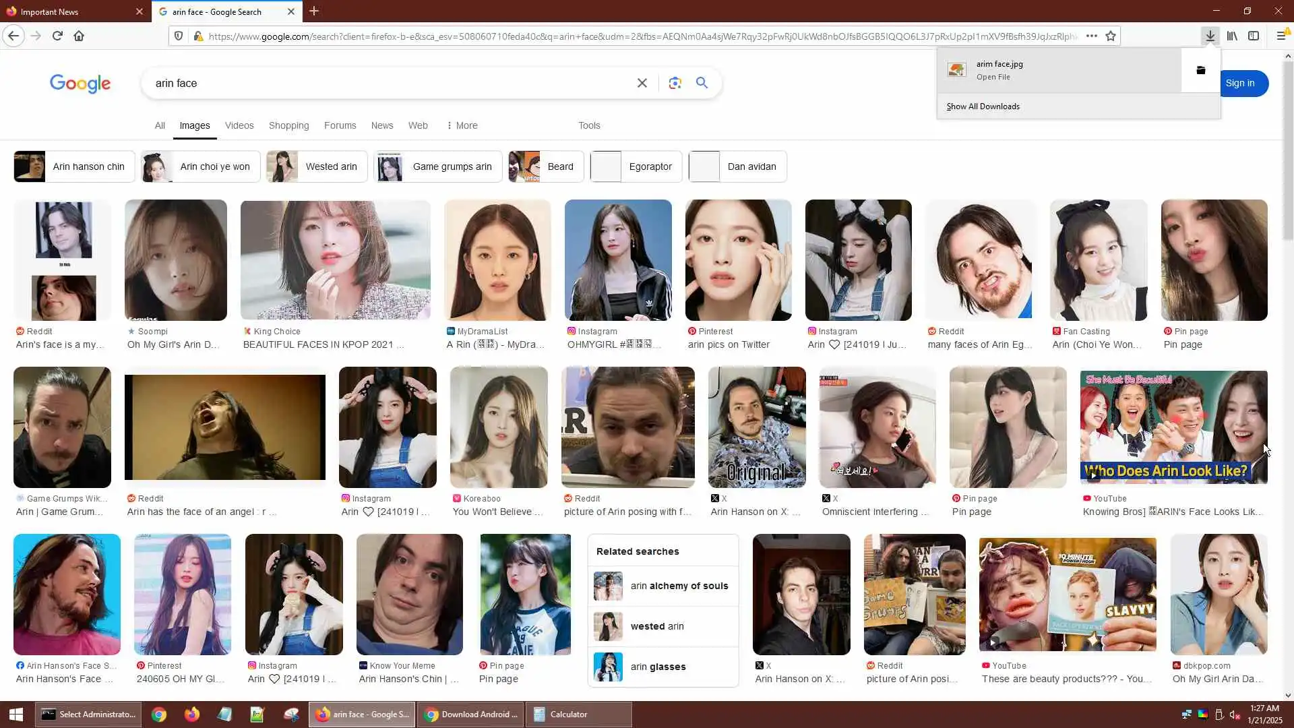Show downloaded file in folder icon
This screenshot has width=1294, height=728.
(1200, 70)
